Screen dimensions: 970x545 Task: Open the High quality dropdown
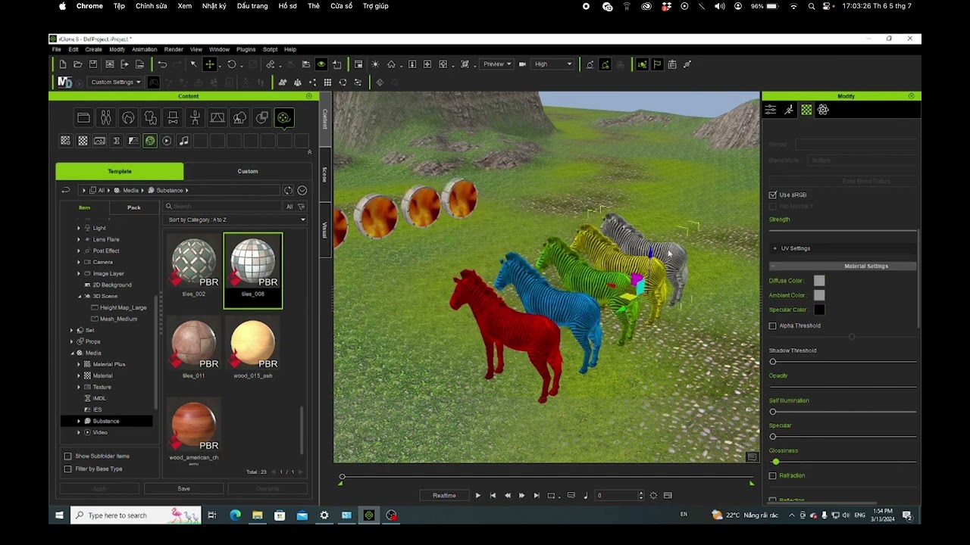click(553, 64)
